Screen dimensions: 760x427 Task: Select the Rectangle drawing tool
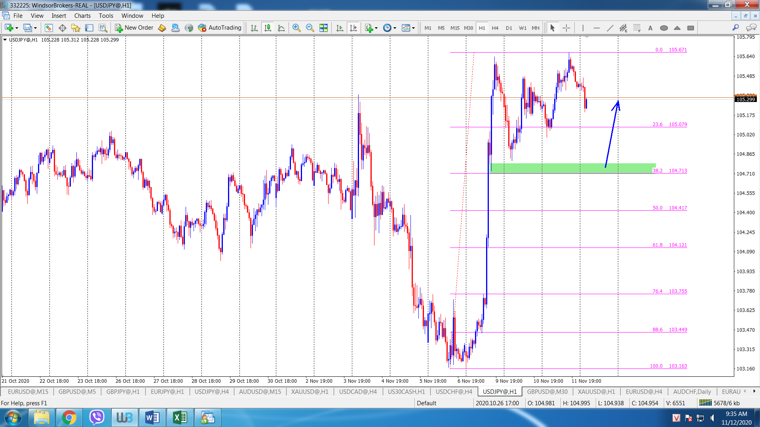tap(691, 28)
